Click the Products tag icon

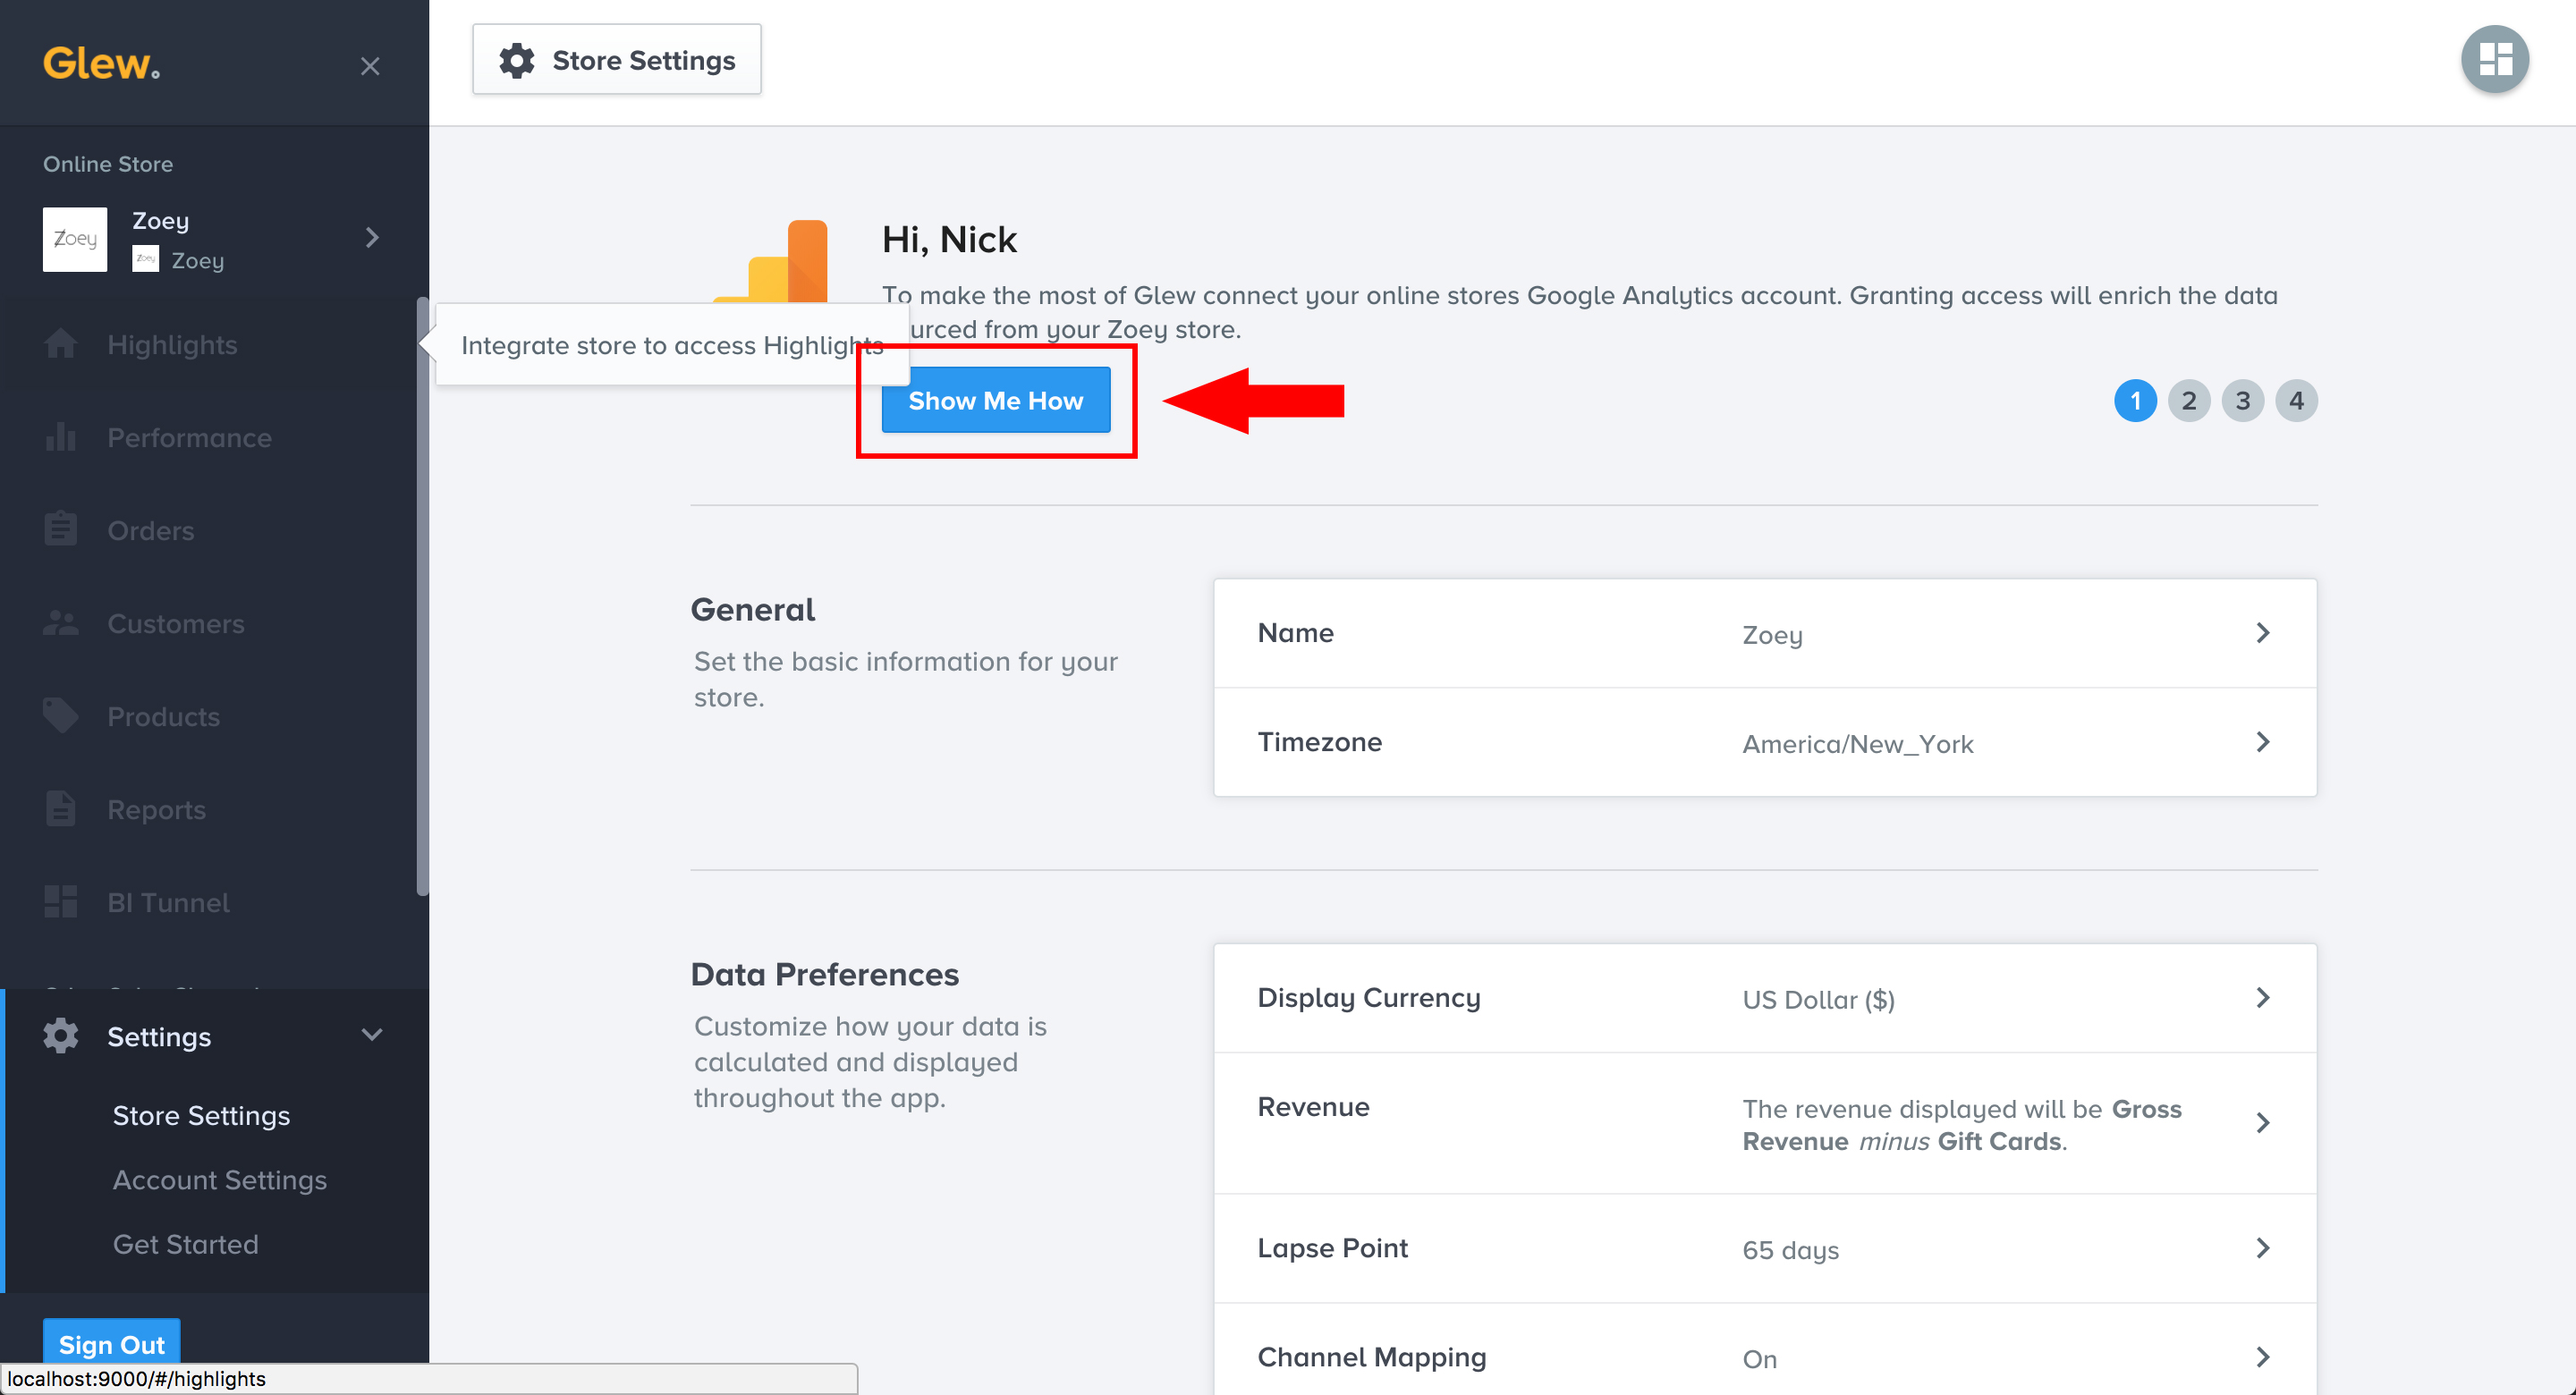[x=60, y=716]
